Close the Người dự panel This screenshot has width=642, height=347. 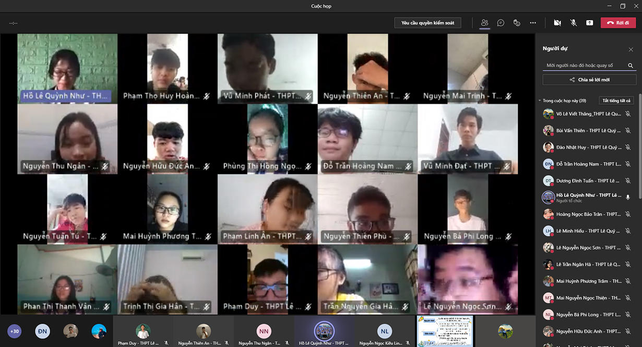tap(631, 49)
